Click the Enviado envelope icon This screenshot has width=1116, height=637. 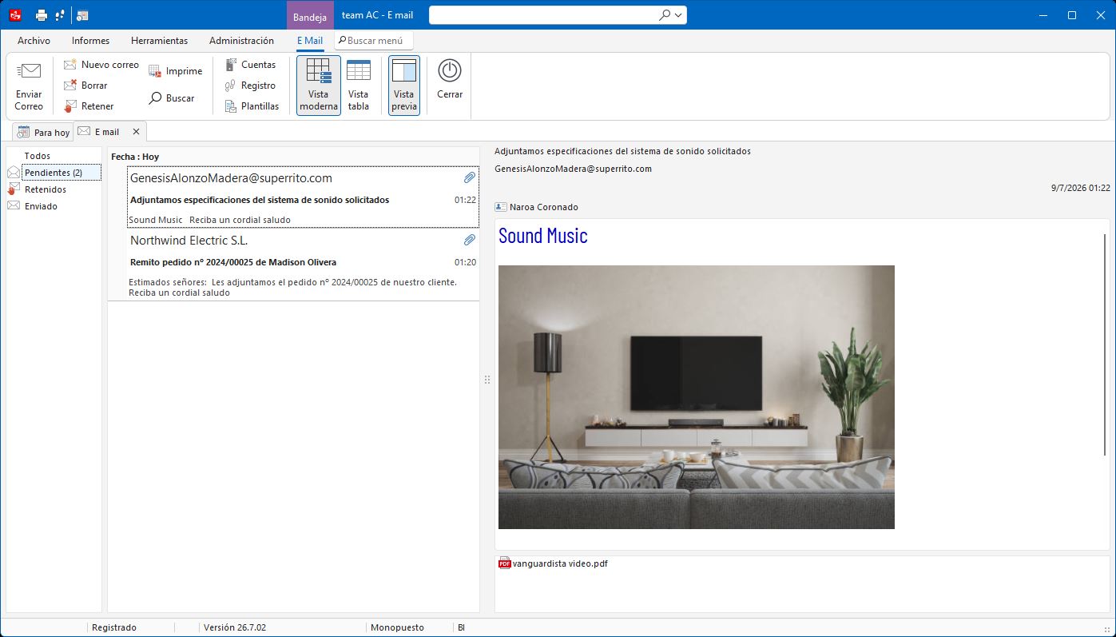[x=14, y=206]
